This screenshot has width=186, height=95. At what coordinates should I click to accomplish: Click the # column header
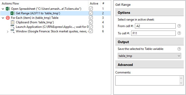pos(103,4)
